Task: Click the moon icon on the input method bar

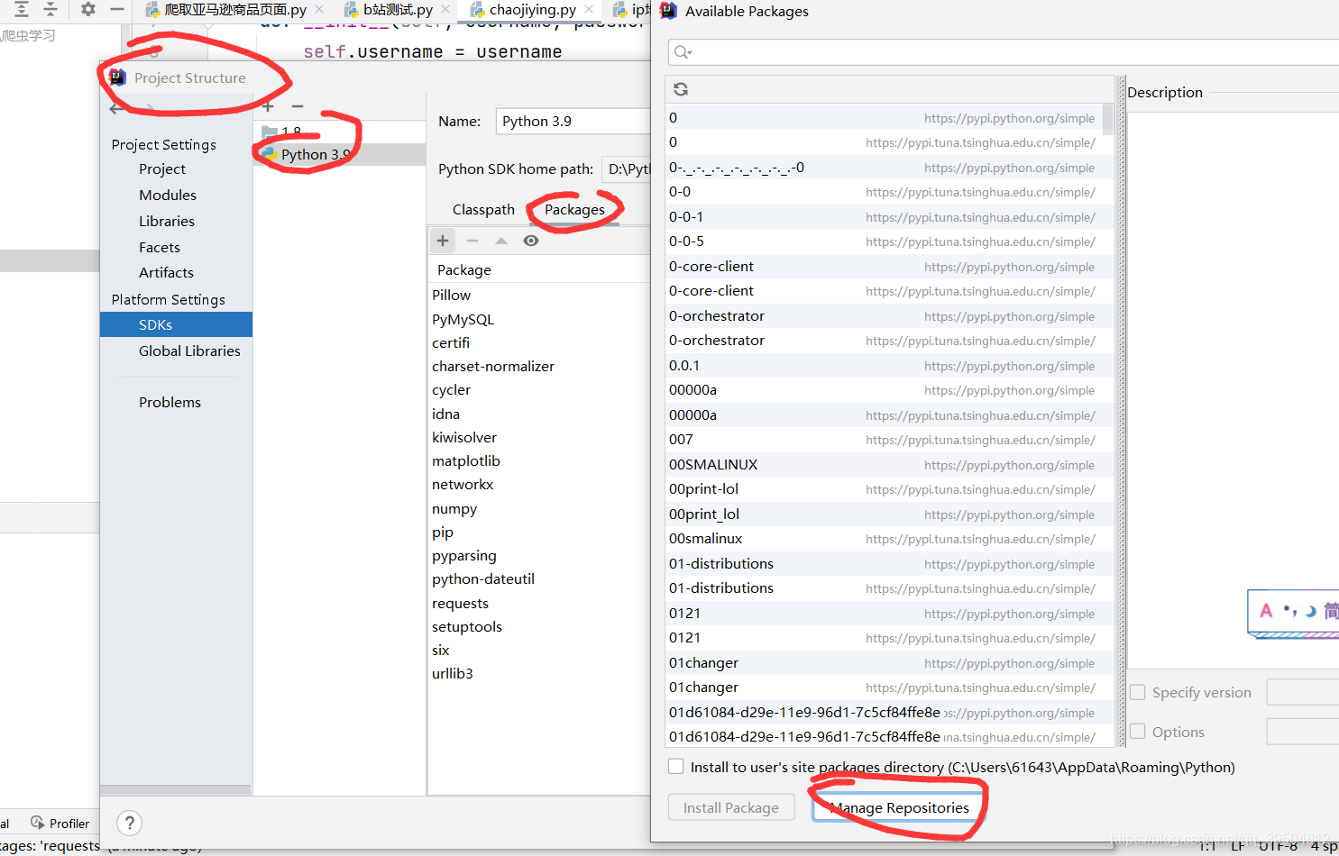Action: click(1309, 611)
